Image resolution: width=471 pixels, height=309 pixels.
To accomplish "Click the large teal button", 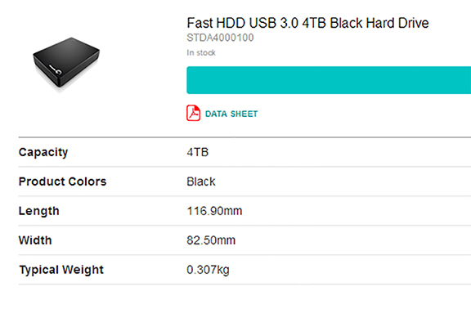I will [329, 80].
